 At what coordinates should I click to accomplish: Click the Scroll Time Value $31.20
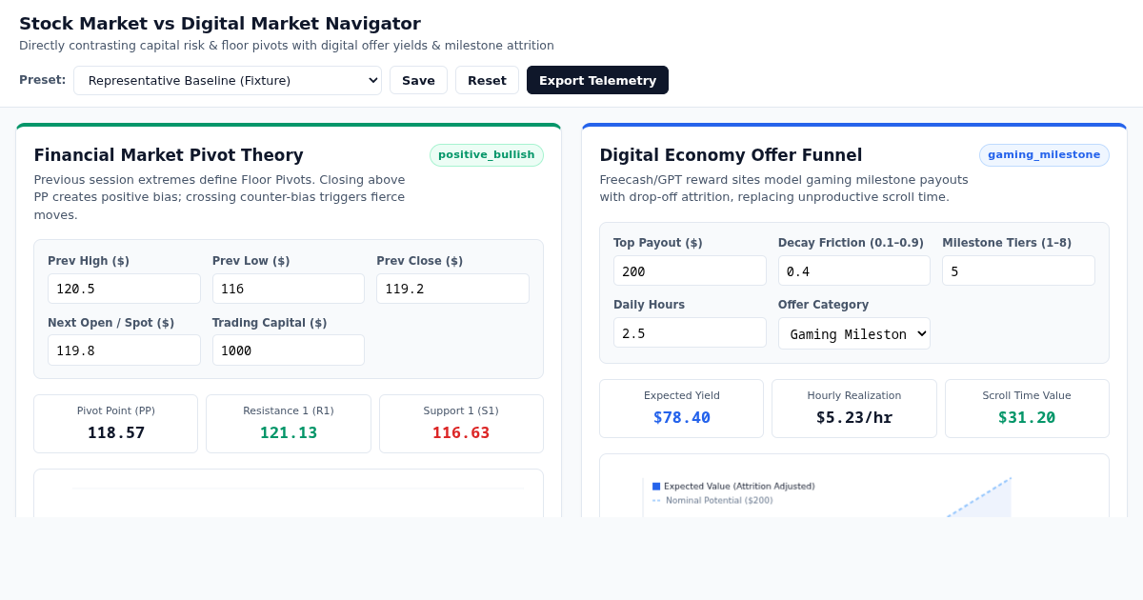(1027, 417)
